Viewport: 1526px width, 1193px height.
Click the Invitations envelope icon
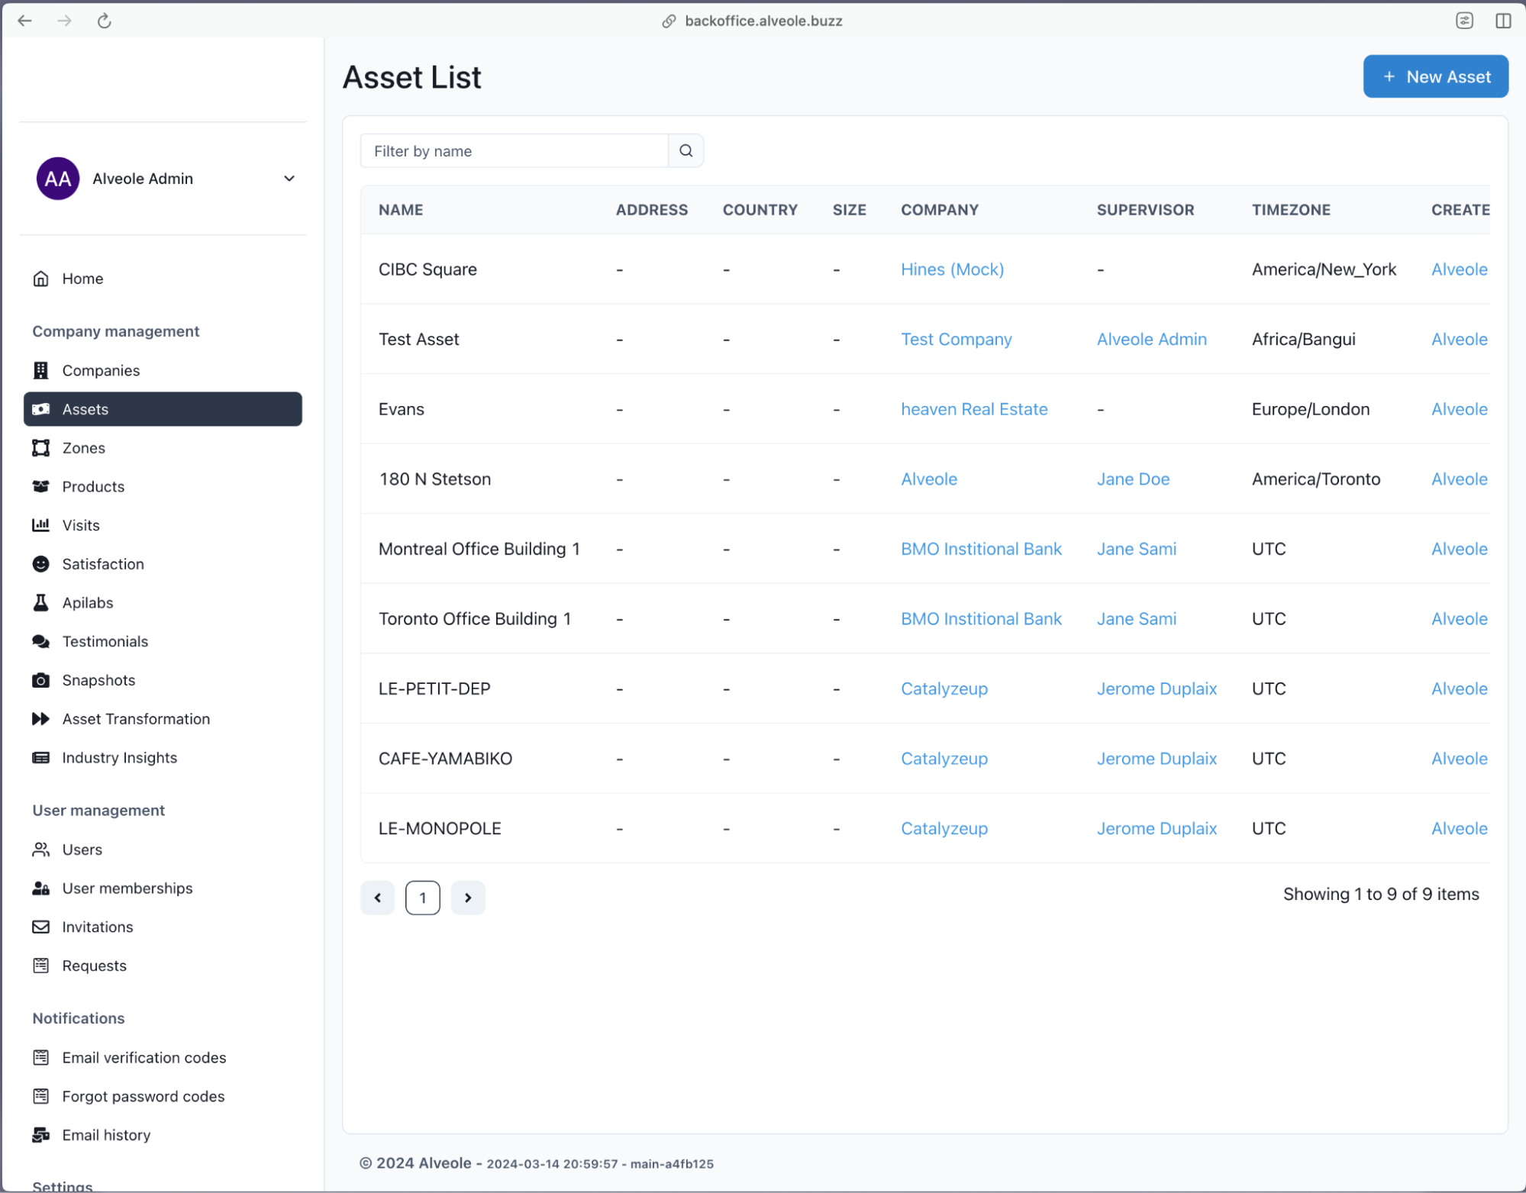pyautogui.click(x=41, y=927)
